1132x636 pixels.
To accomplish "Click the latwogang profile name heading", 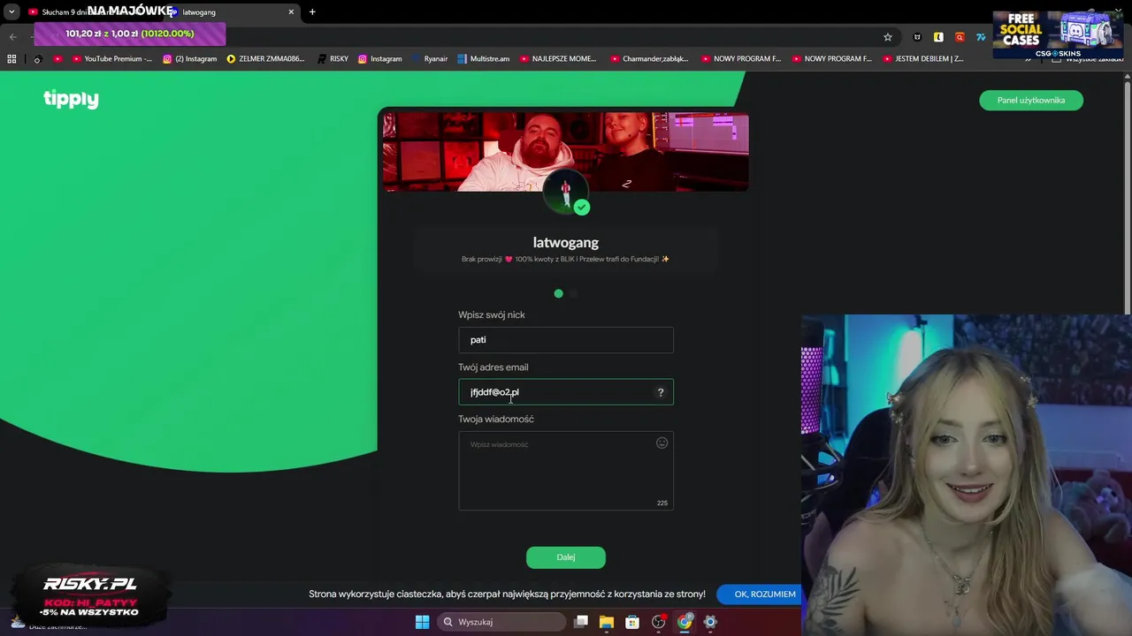I will coord(566,242).
